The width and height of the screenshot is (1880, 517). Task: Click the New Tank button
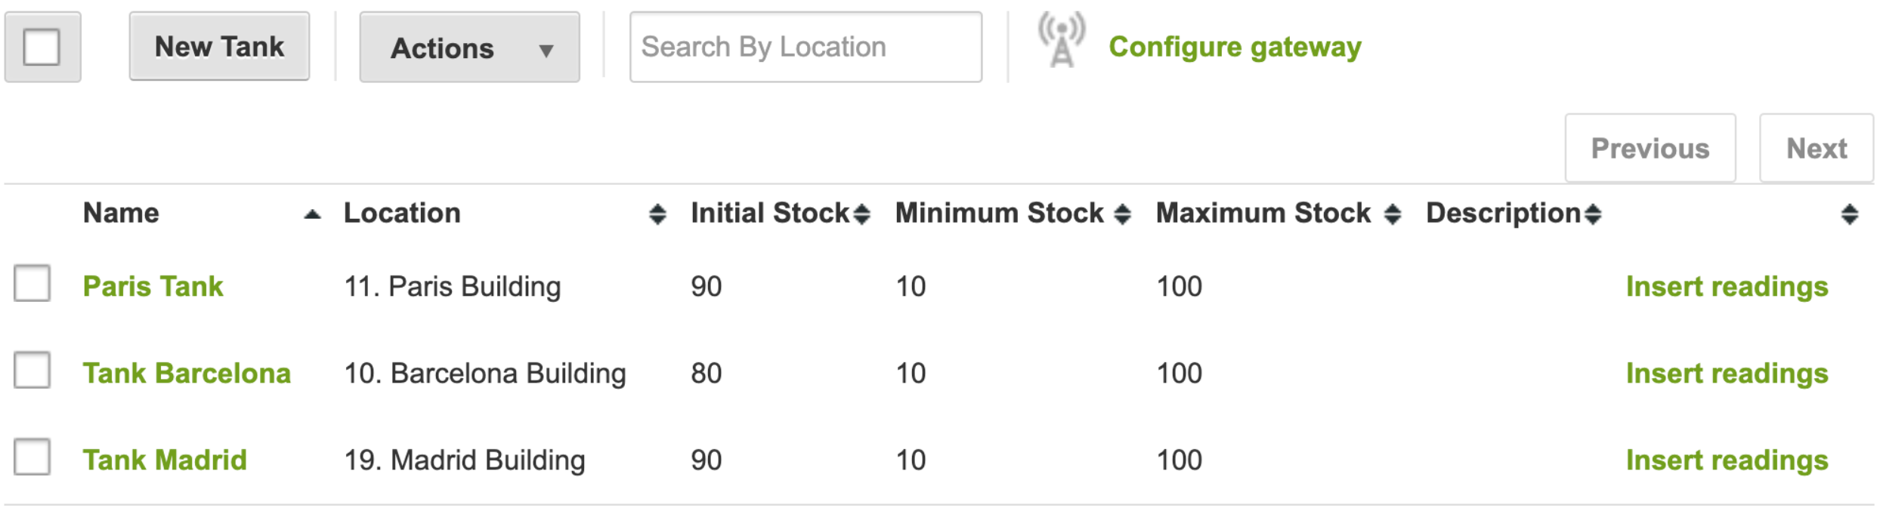(219, 47)
